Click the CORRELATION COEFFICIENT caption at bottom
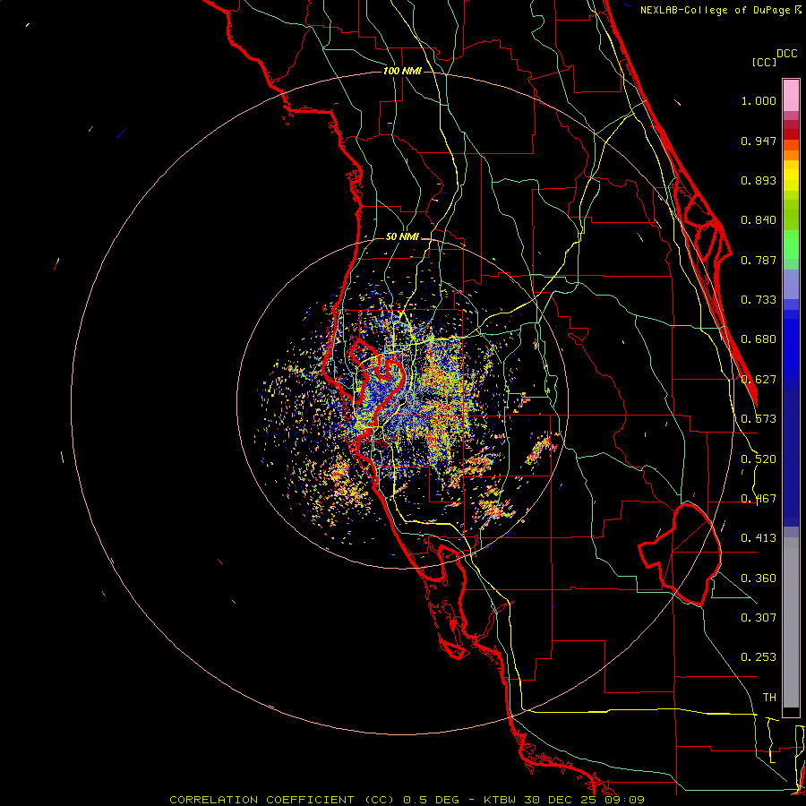 pyautogui.click(x=407, y=800)
